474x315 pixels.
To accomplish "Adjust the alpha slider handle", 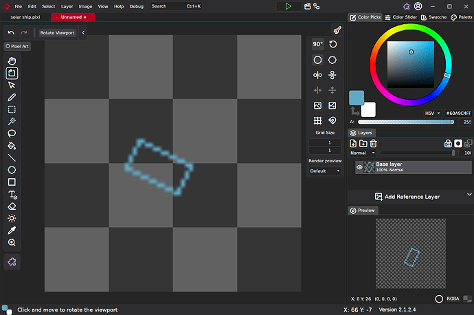I will click(452, 122).
